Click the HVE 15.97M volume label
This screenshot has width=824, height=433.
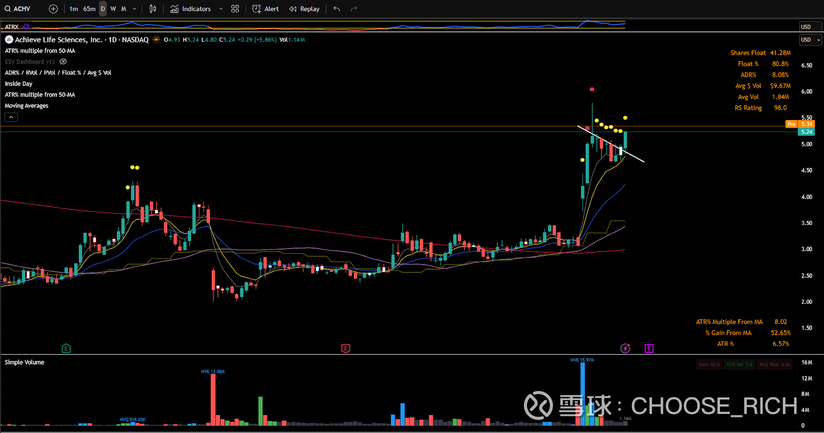(582, 360)
